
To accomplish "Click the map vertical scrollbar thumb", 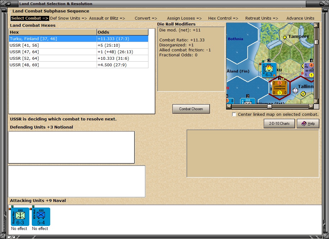I will click(317, 42).
